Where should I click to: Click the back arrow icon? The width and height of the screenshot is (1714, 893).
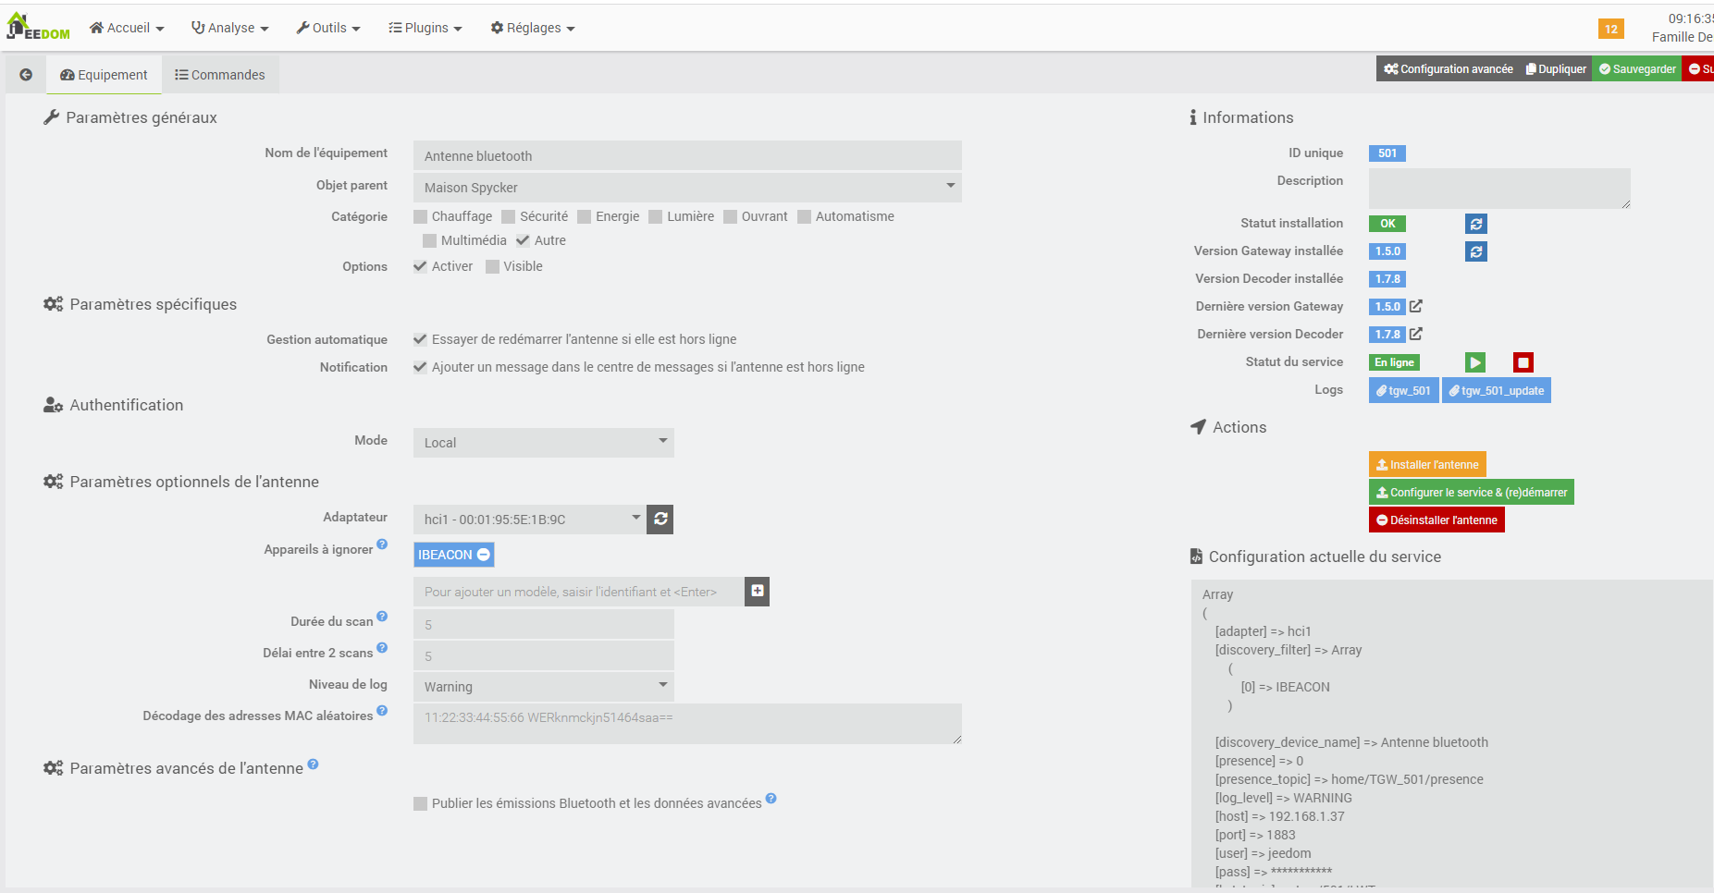[x=26, y=75]
